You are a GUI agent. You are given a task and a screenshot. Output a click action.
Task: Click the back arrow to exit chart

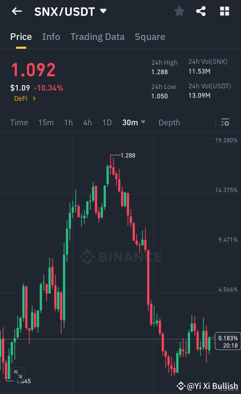click(16, 11)
